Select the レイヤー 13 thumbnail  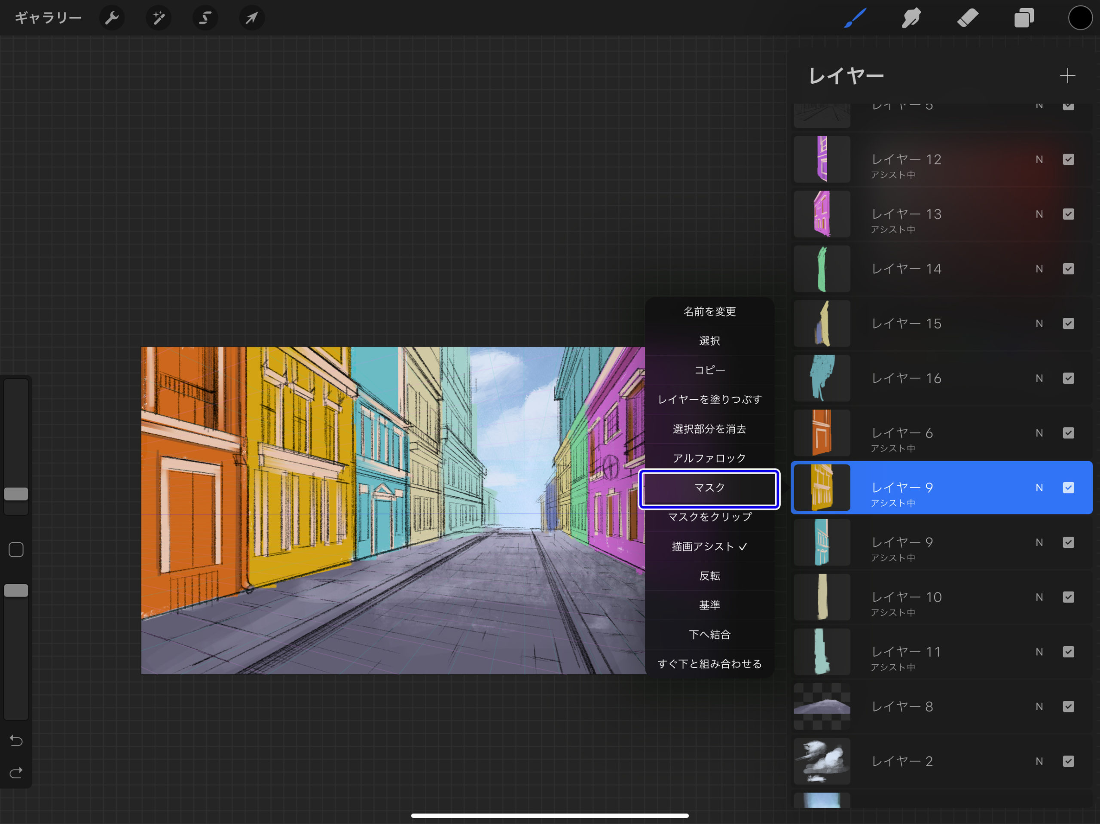(x=822, y=214)
